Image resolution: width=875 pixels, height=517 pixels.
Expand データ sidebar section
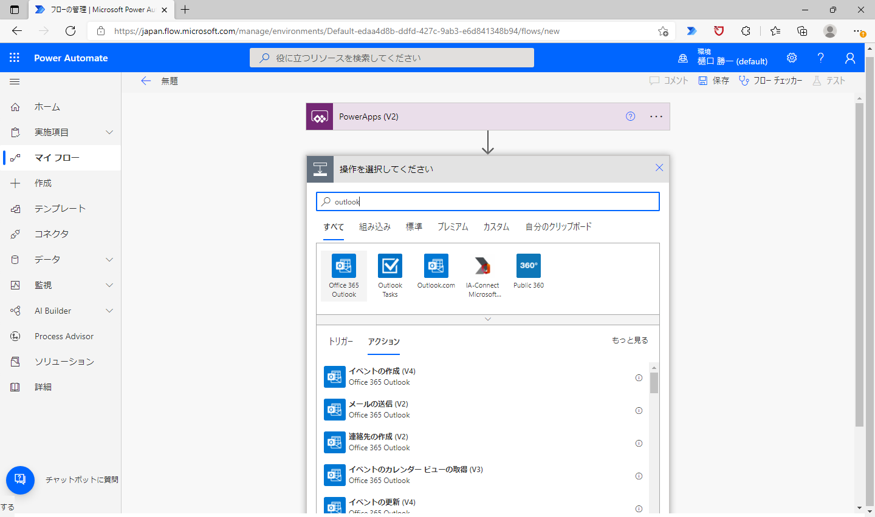109,260
